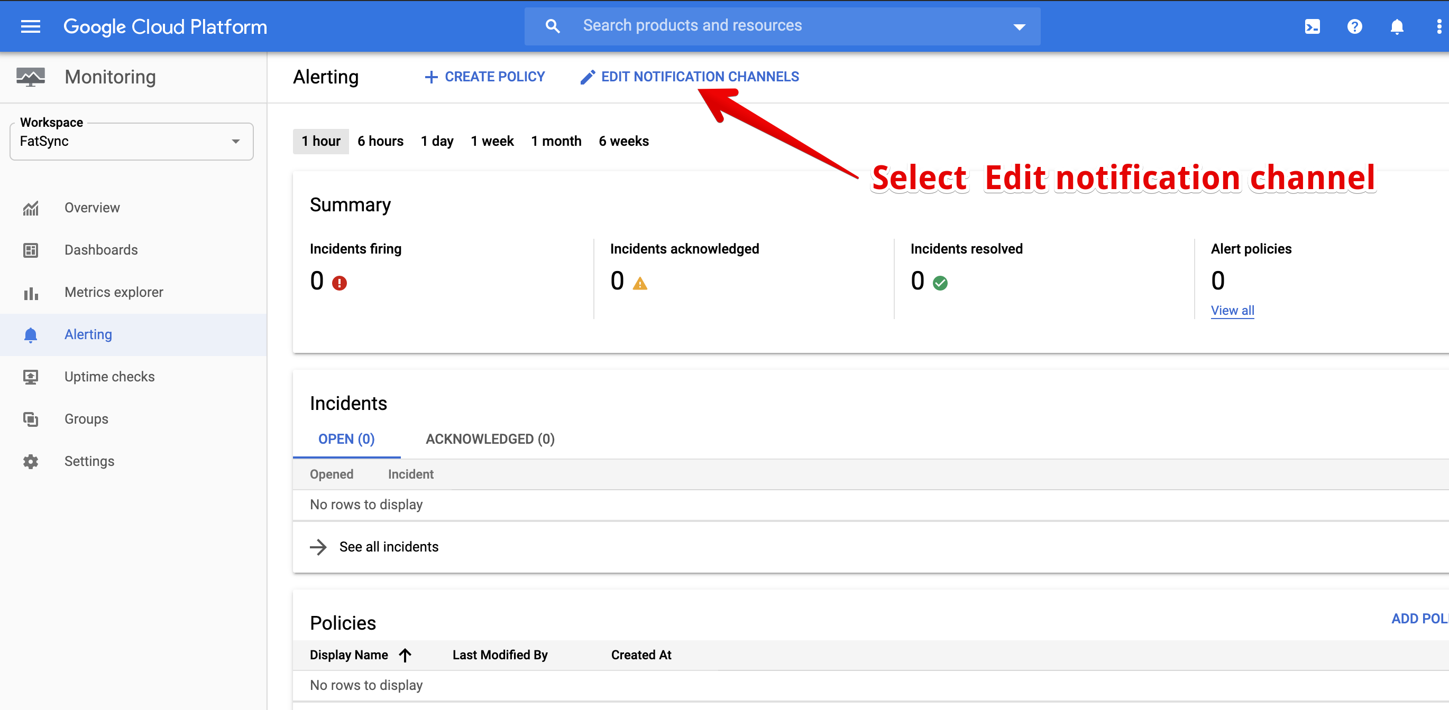Expand the search bar dropdown arrow
Screen dimensions: 1449x710
[1019, 26]
